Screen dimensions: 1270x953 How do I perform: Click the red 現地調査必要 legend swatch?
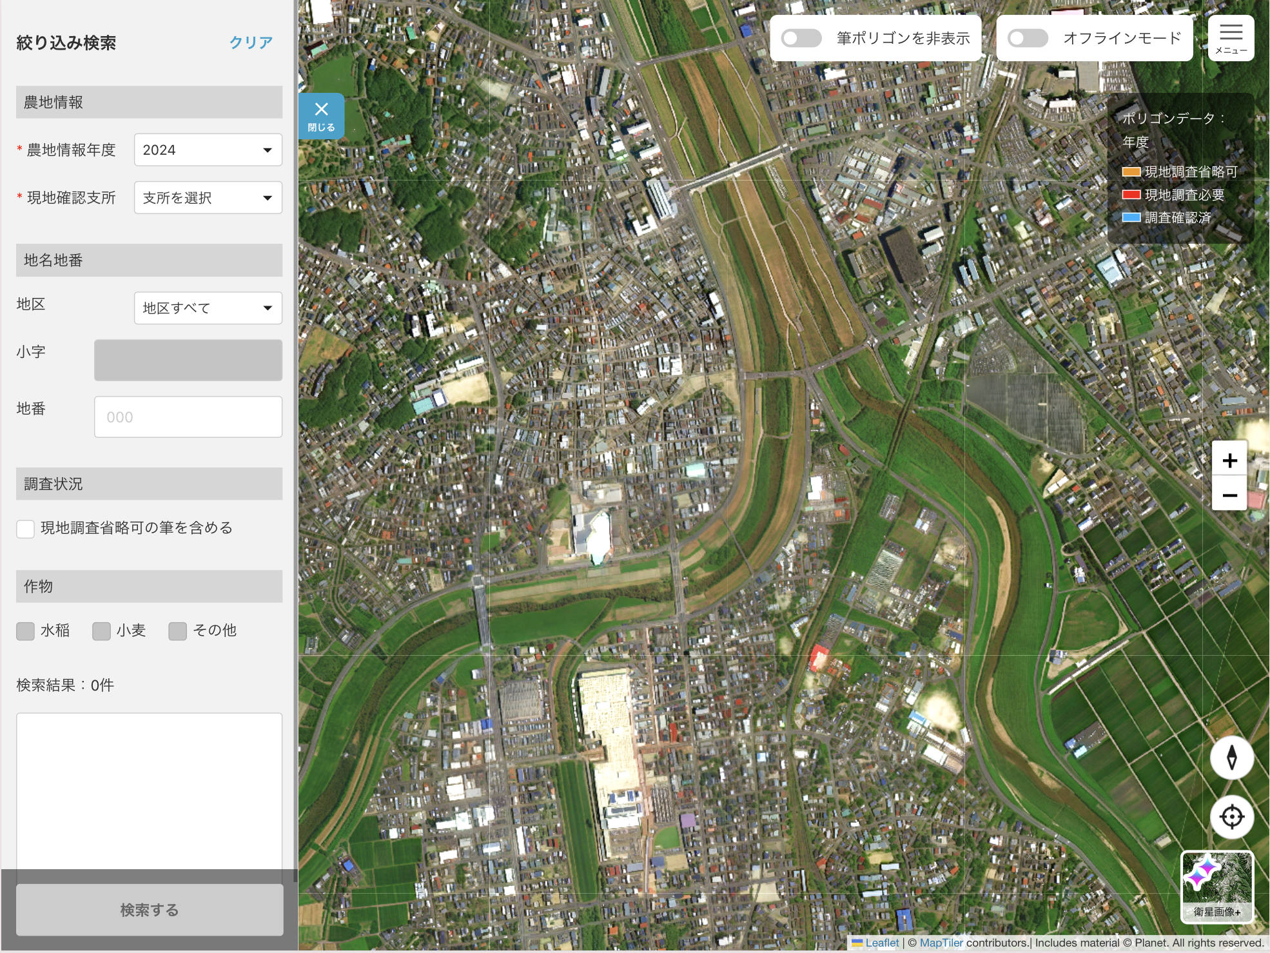point(1131,195)
